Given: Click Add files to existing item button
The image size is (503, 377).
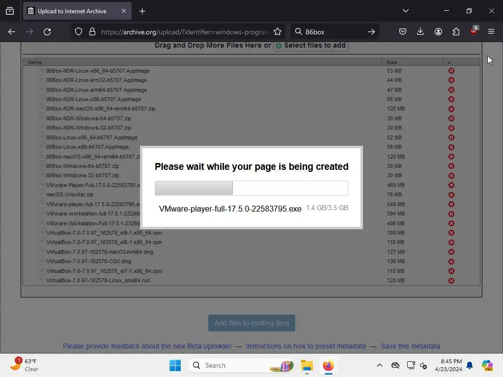Looking at the screenshot, I should click(x=252, y=323).
